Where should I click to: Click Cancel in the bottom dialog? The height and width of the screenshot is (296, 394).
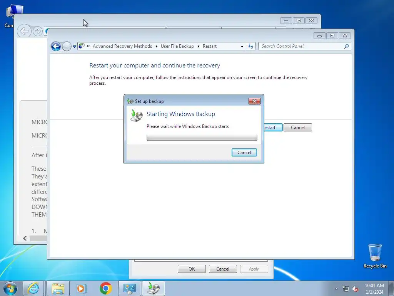pos(223,269)
